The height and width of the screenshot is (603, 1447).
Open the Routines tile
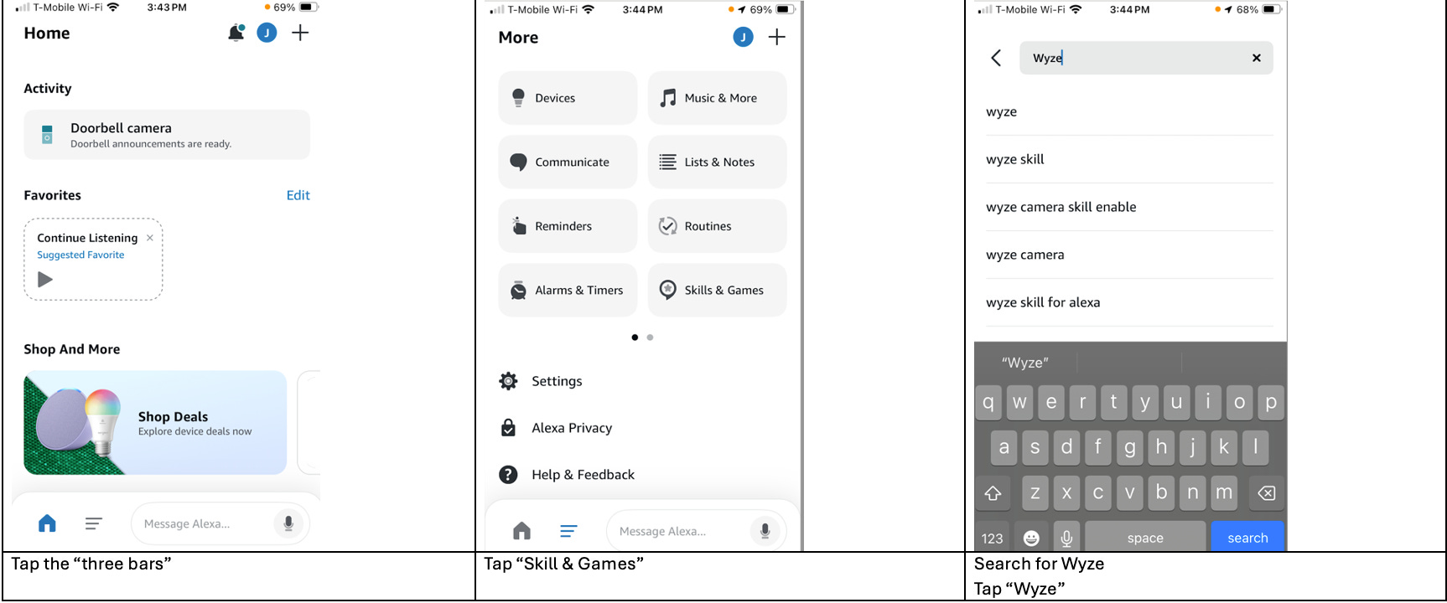point(717,226)
